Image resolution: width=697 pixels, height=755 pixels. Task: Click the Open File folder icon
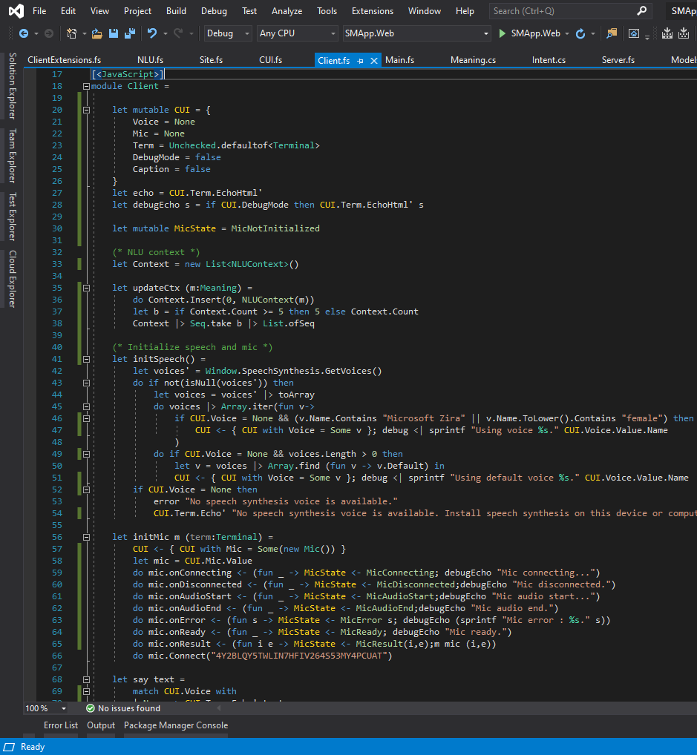click(x=97, y=33)
